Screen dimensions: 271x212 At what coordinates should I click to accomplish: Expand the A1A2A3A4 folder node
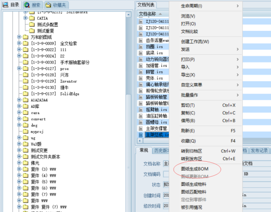pyautogui.click(x=19, y=100)
